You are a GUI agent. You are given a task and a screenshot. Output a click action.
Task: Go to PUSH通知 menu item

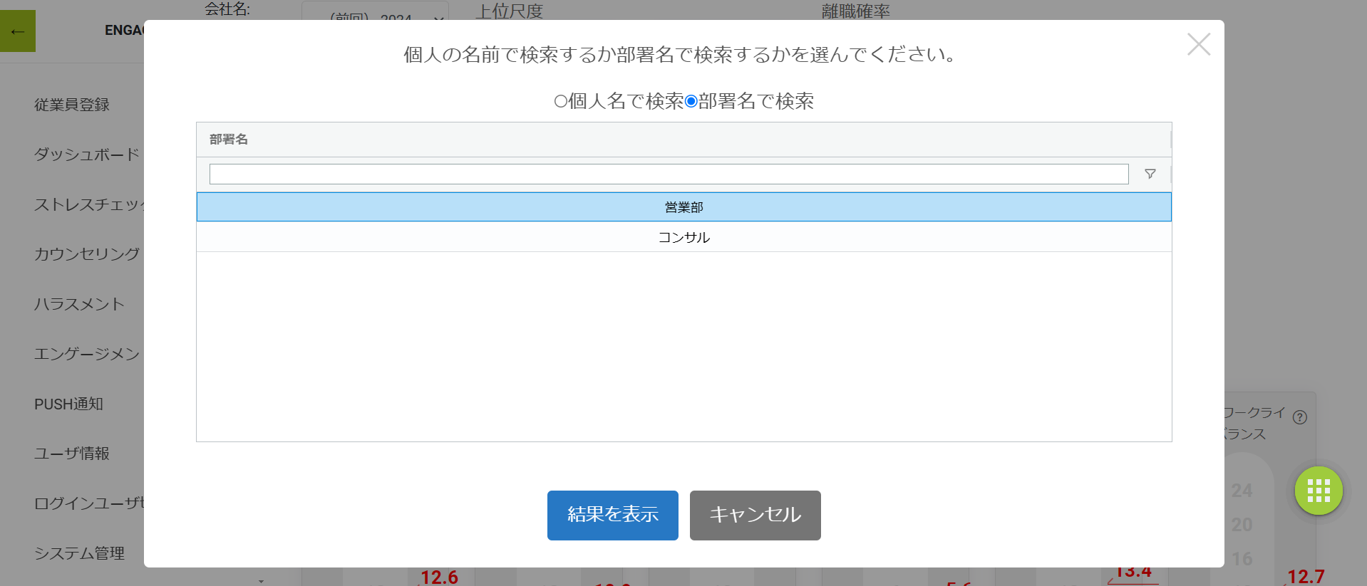[69, 404]
